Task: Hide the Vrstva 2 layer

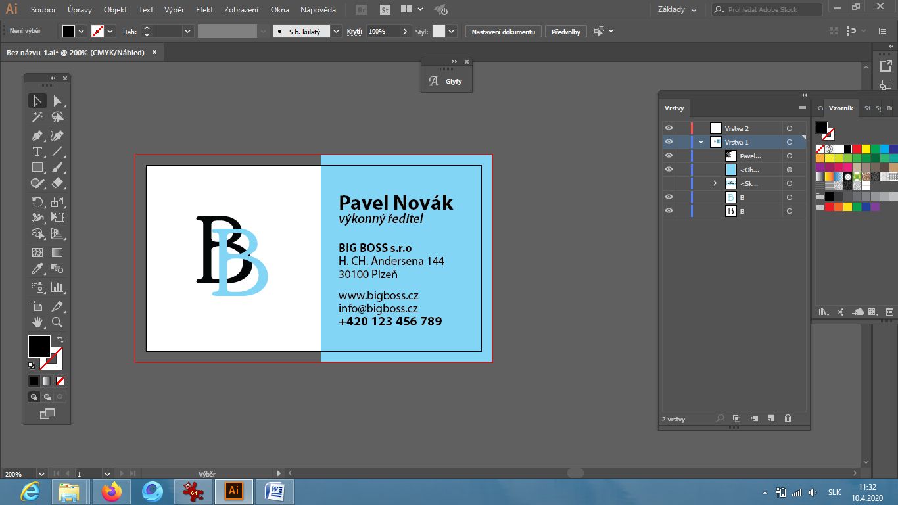Action: click(669, 128)
